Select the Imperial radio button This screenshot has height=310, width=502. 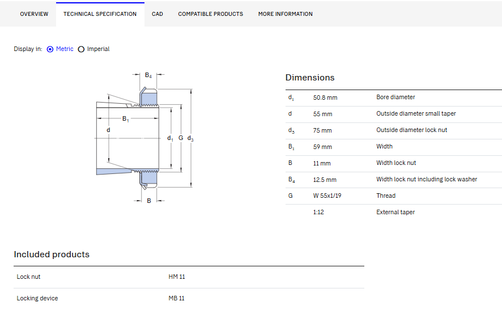click(x=81, y=49)
